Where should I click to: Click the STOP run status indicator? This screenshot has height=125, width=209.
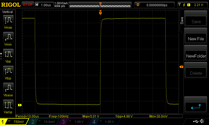28,5
